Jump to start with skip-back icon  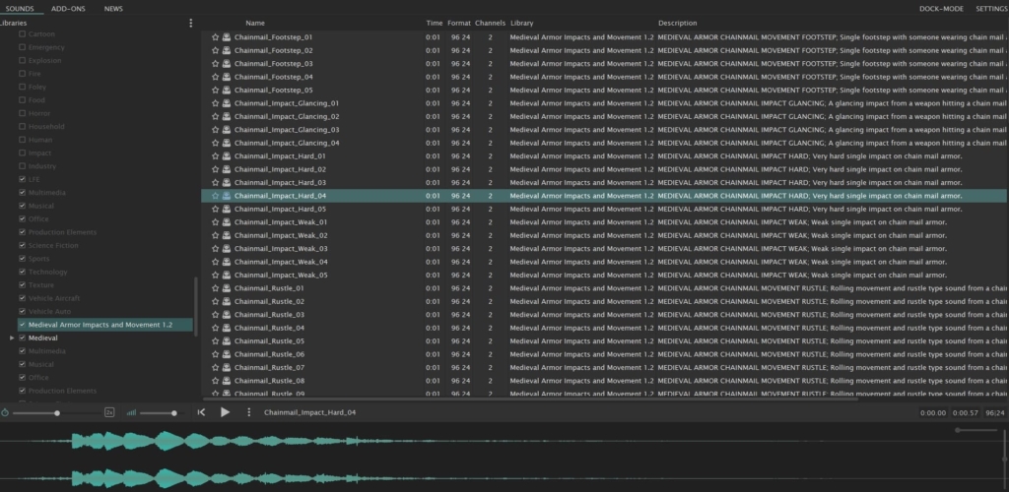tap(201, 412)
